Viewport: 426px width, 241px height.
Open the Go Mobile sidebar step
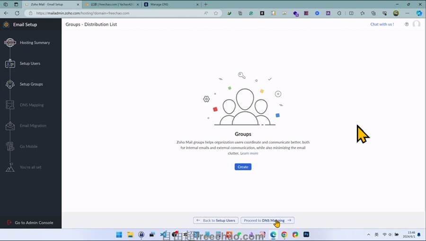coord(28,146)
